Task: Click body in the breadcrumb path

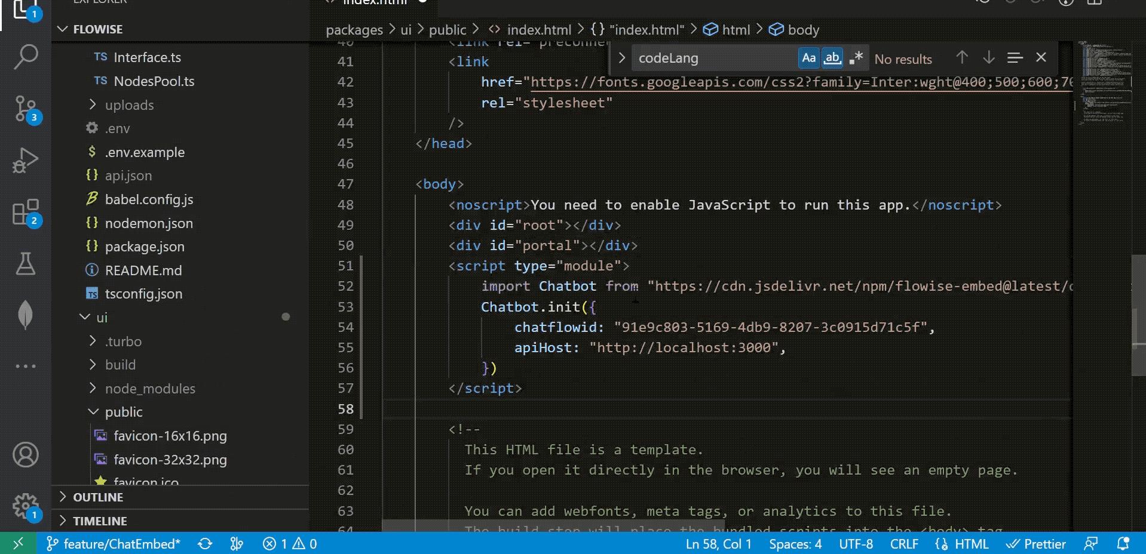Action: tap(802, 30)
